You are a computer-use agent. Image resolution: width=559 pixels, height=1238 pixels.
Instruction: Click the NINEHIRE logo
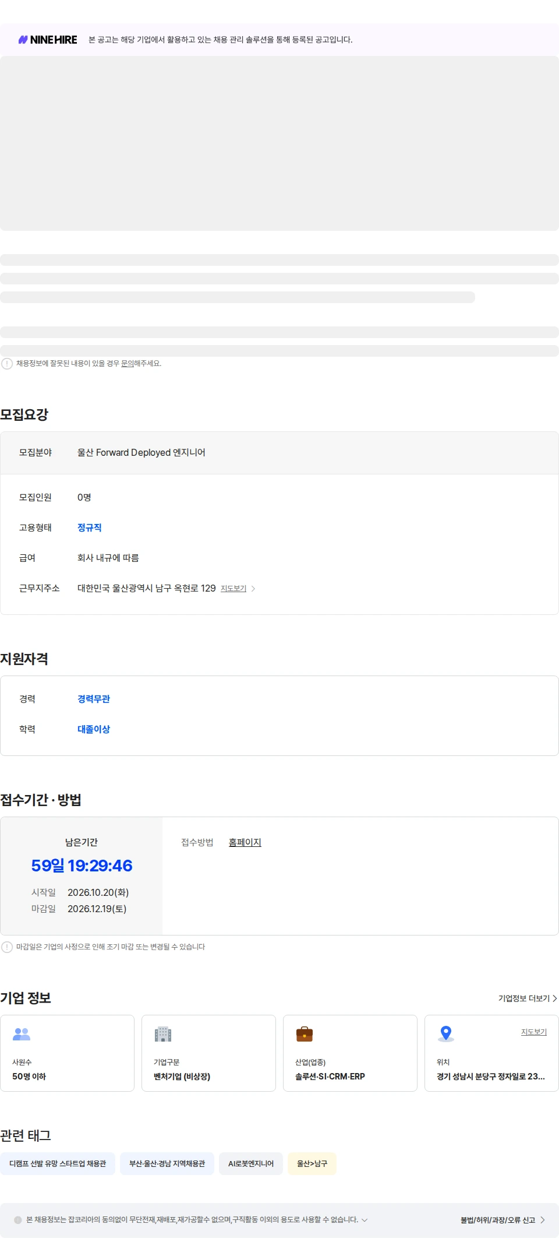pos(48,40)
